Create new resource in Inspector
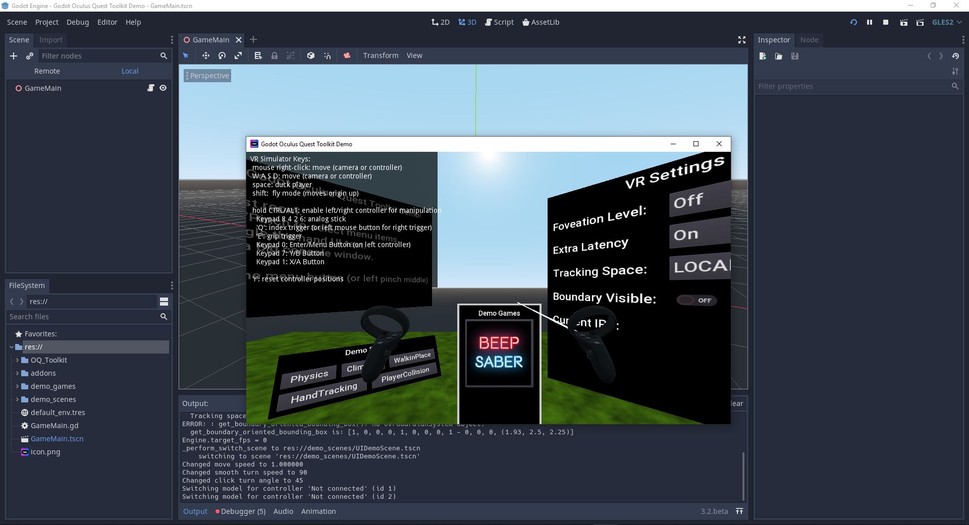The image size is (969, 525). (763, 56)
